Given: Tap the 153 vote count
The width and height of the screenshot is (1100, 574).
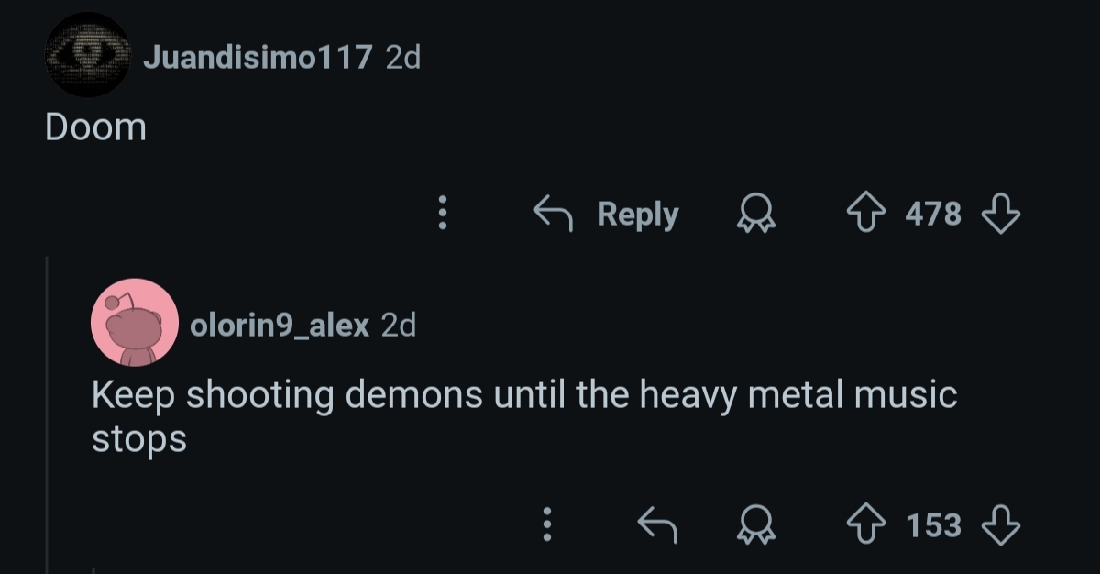Looking at the screenshot, I should pyautogui.click(x=933, y=525).
